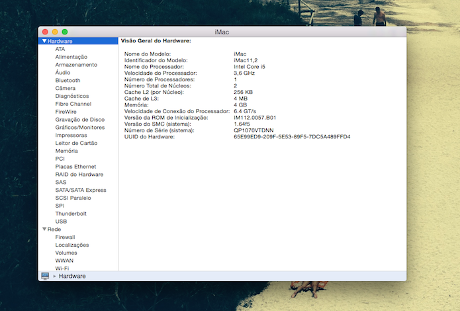
Task: Click the Nome do Modelo label
Action: point(148,54)
